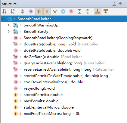Toggle Show Lambdas filter
127x123 pixels.
(x=71, y=11)
